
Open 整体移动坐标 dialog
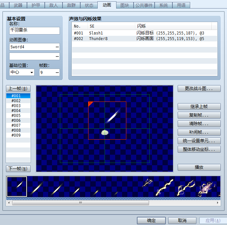coord(199,149)
